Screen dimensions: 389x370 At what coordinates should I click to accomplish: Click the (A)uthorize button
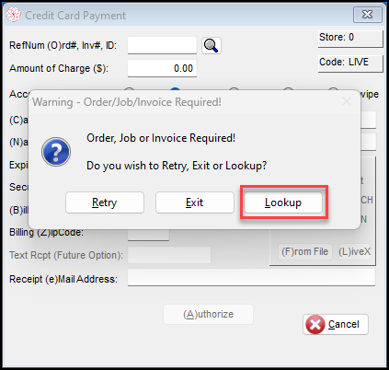pyautogui.click(x=209, y=314)
